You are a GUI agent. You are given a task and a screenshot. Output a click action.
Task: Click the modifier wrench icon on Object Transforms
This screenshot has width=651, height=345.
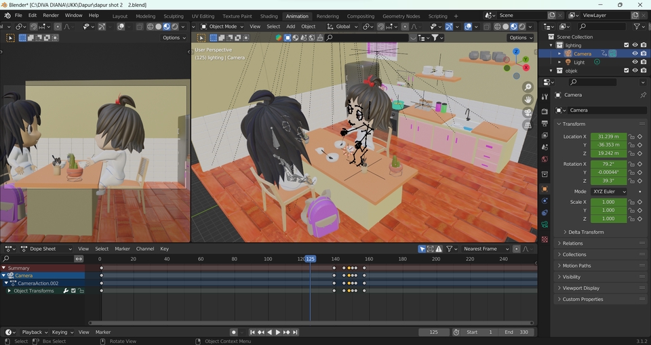(x=66, y=291)
